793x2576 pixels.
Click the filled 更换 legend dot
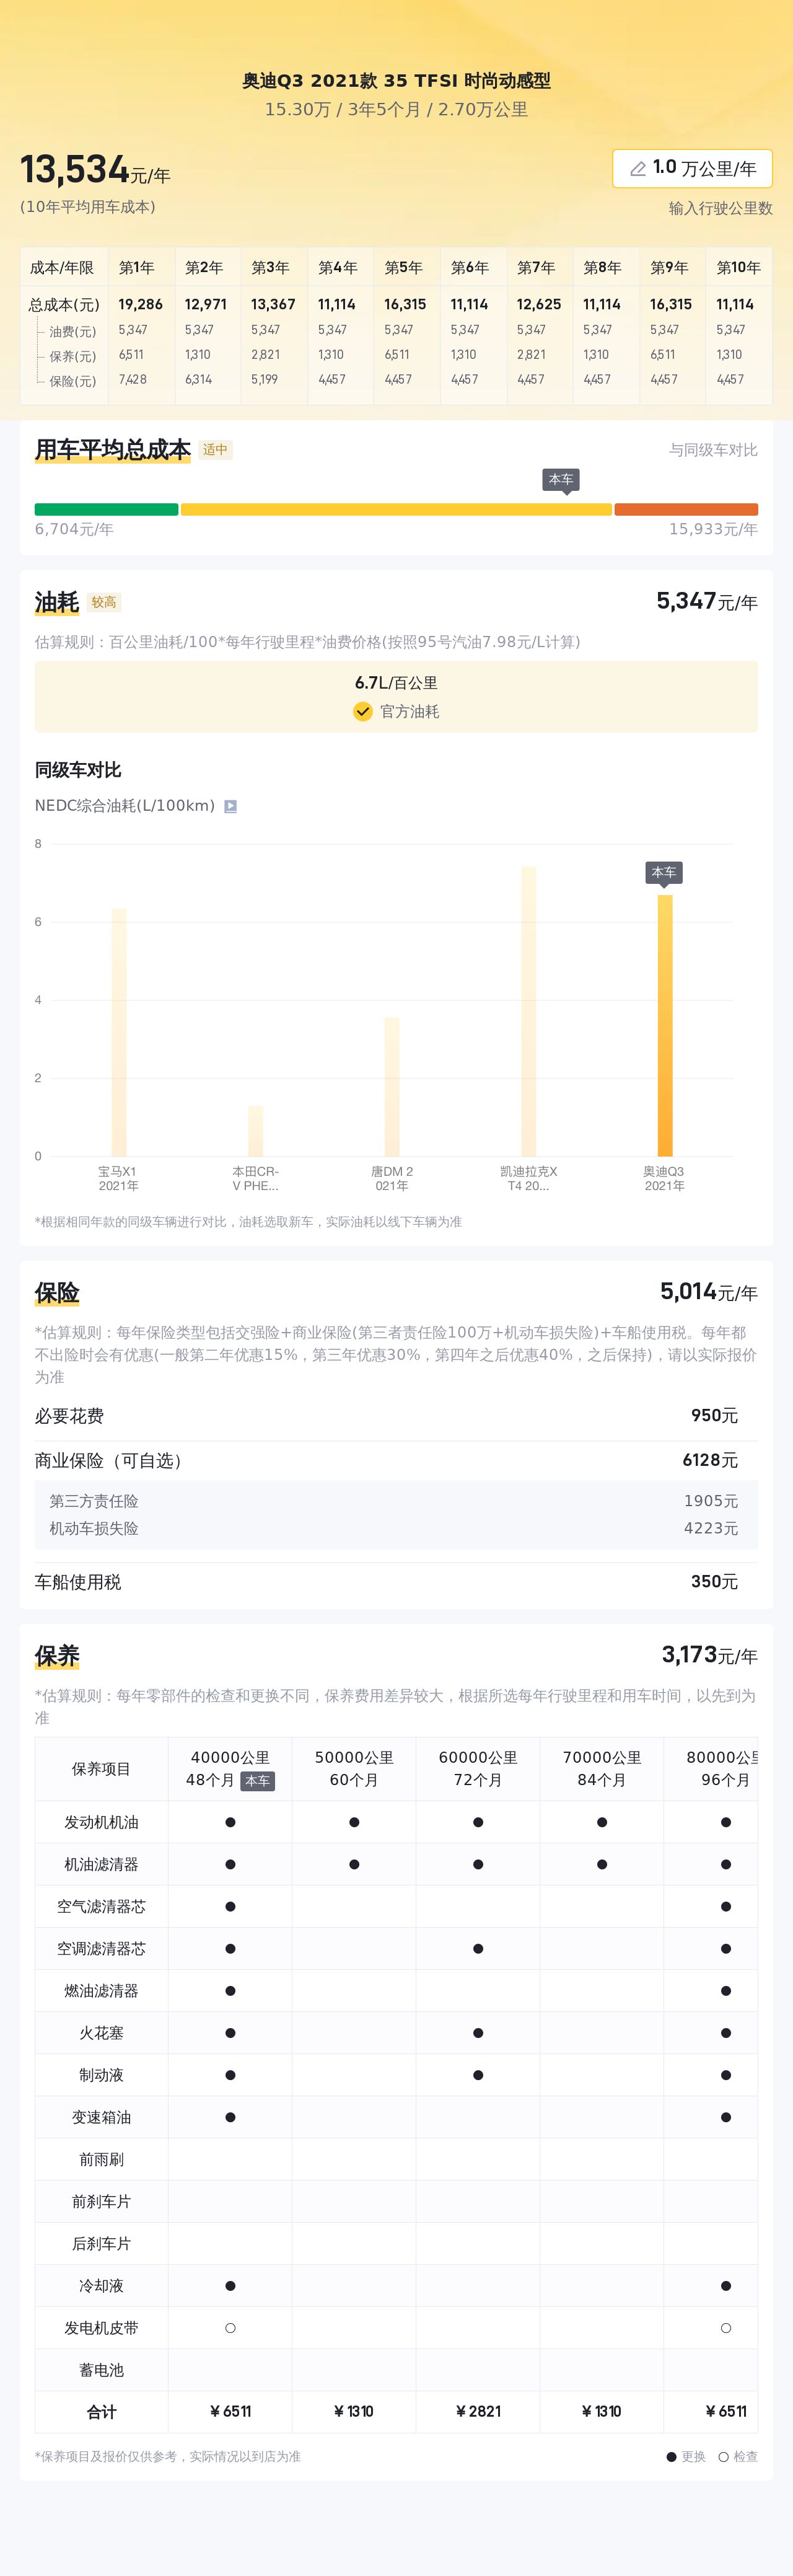pos(671,2456)
